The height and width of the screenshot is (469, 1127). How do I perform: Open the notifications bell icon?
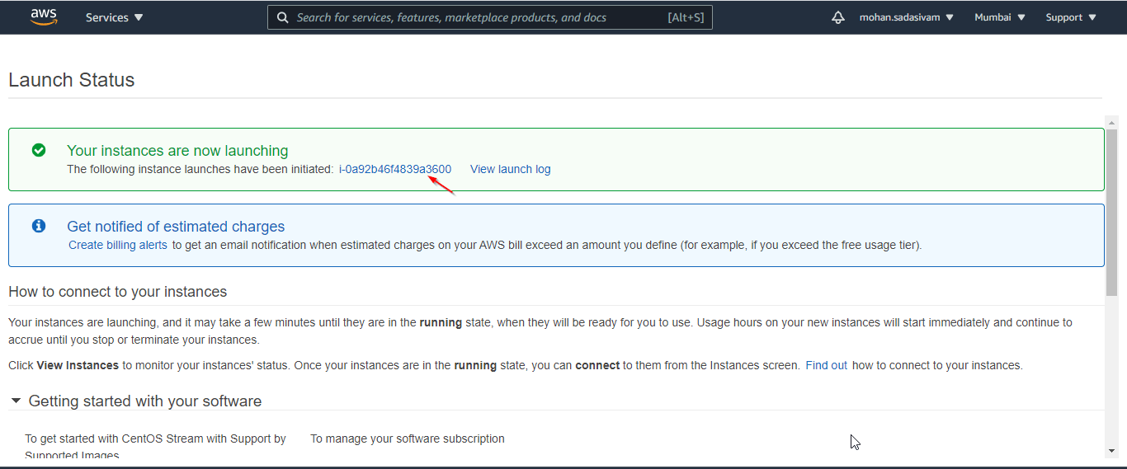click(x=838, y=17)
